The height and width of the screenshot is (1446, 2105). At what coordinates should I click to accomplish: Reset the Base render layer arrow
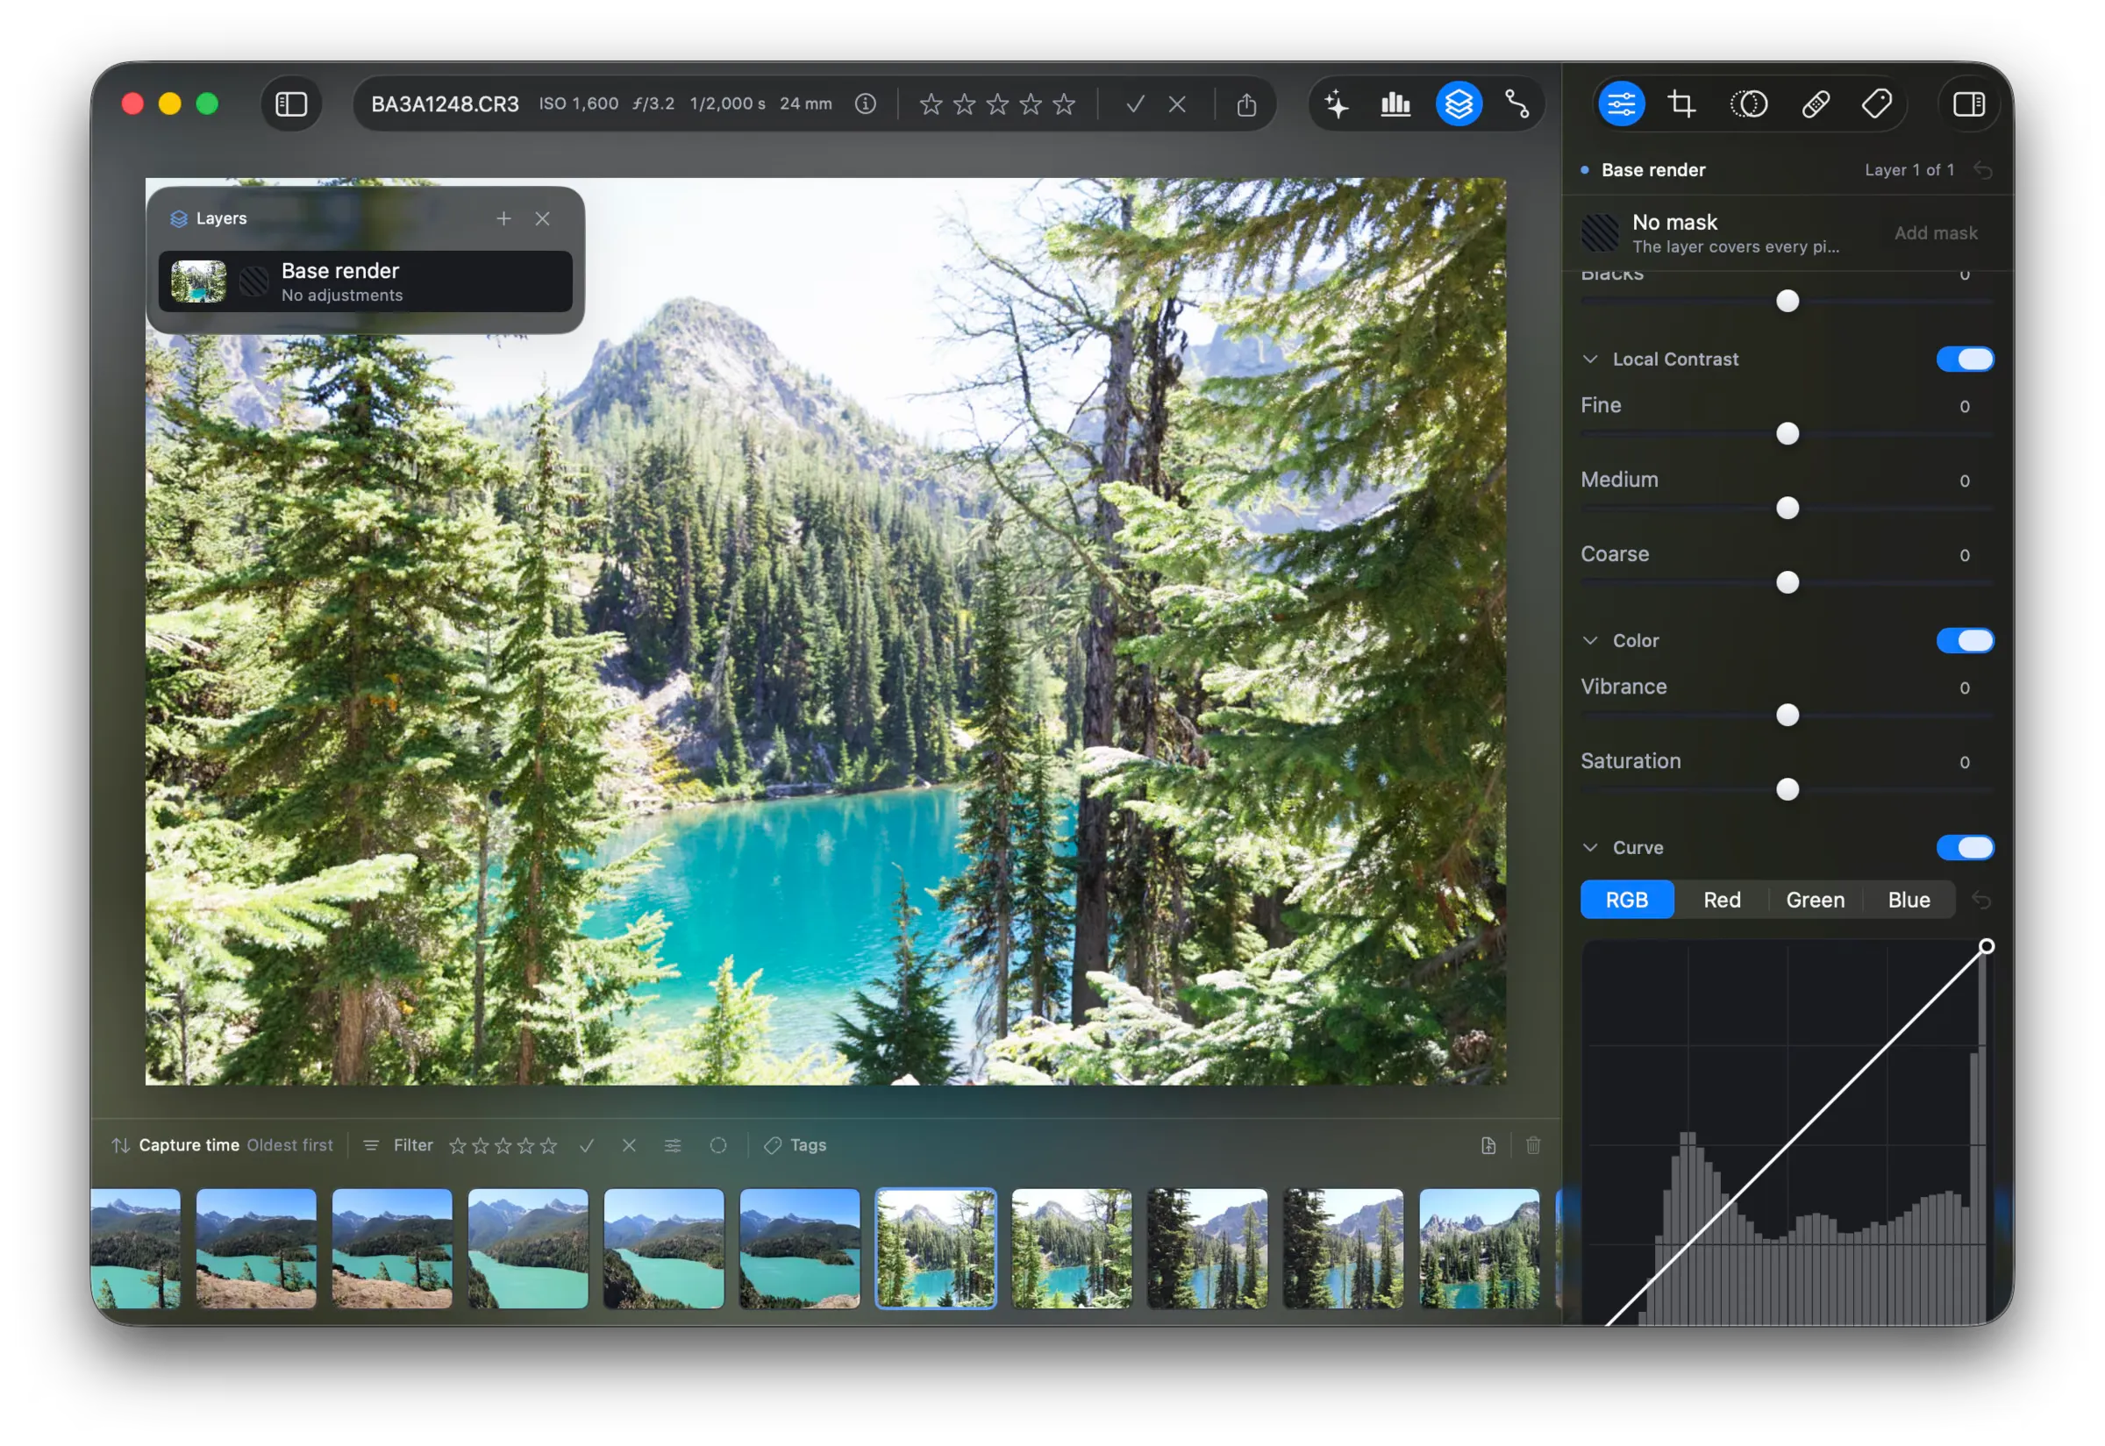coord(1983,170)
